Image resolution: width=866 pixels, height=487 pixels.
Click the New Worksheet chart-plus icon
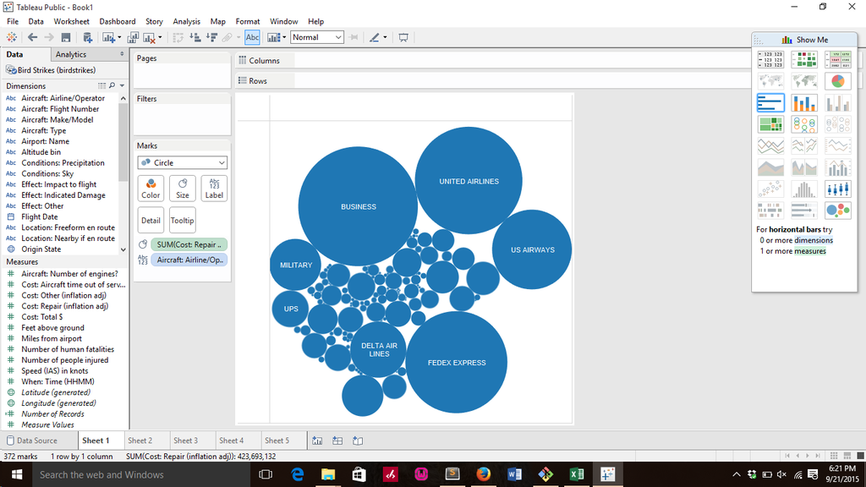[x=108, y=37]
